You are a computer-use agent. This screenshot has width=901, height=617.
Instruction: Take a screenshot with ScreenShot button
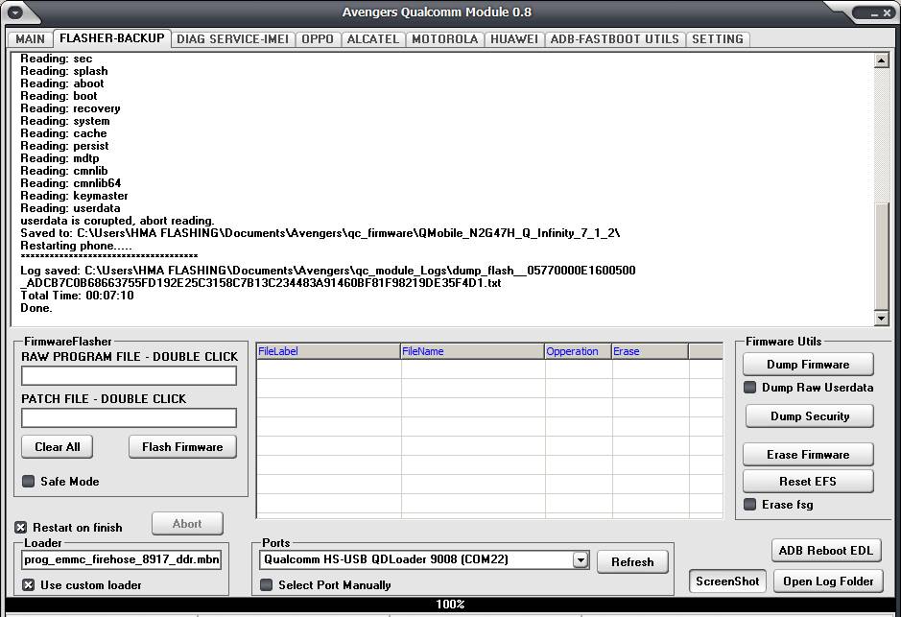727,581
